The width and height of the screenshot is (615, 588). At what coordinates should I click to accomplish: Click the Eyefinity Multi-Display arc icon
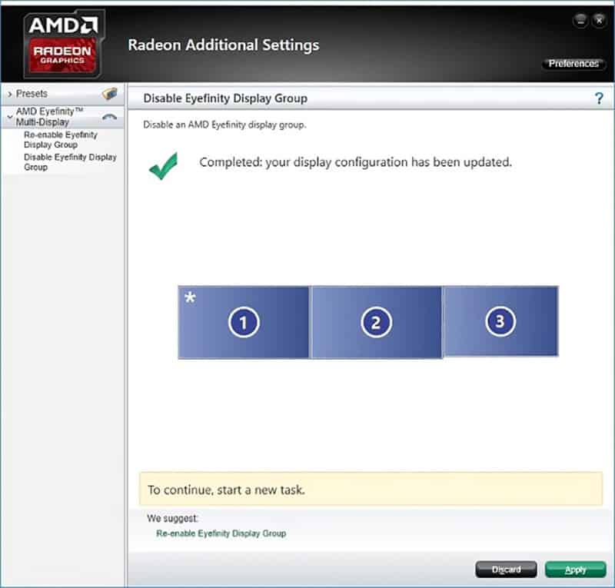coord(109,117)
